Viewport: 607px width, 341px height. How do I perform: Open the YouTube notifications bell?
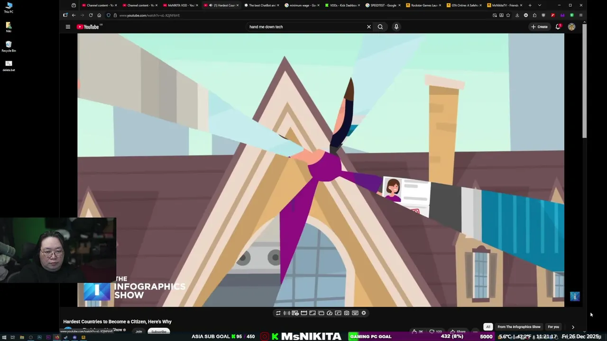pyautogui.click(x=558, y=27)
